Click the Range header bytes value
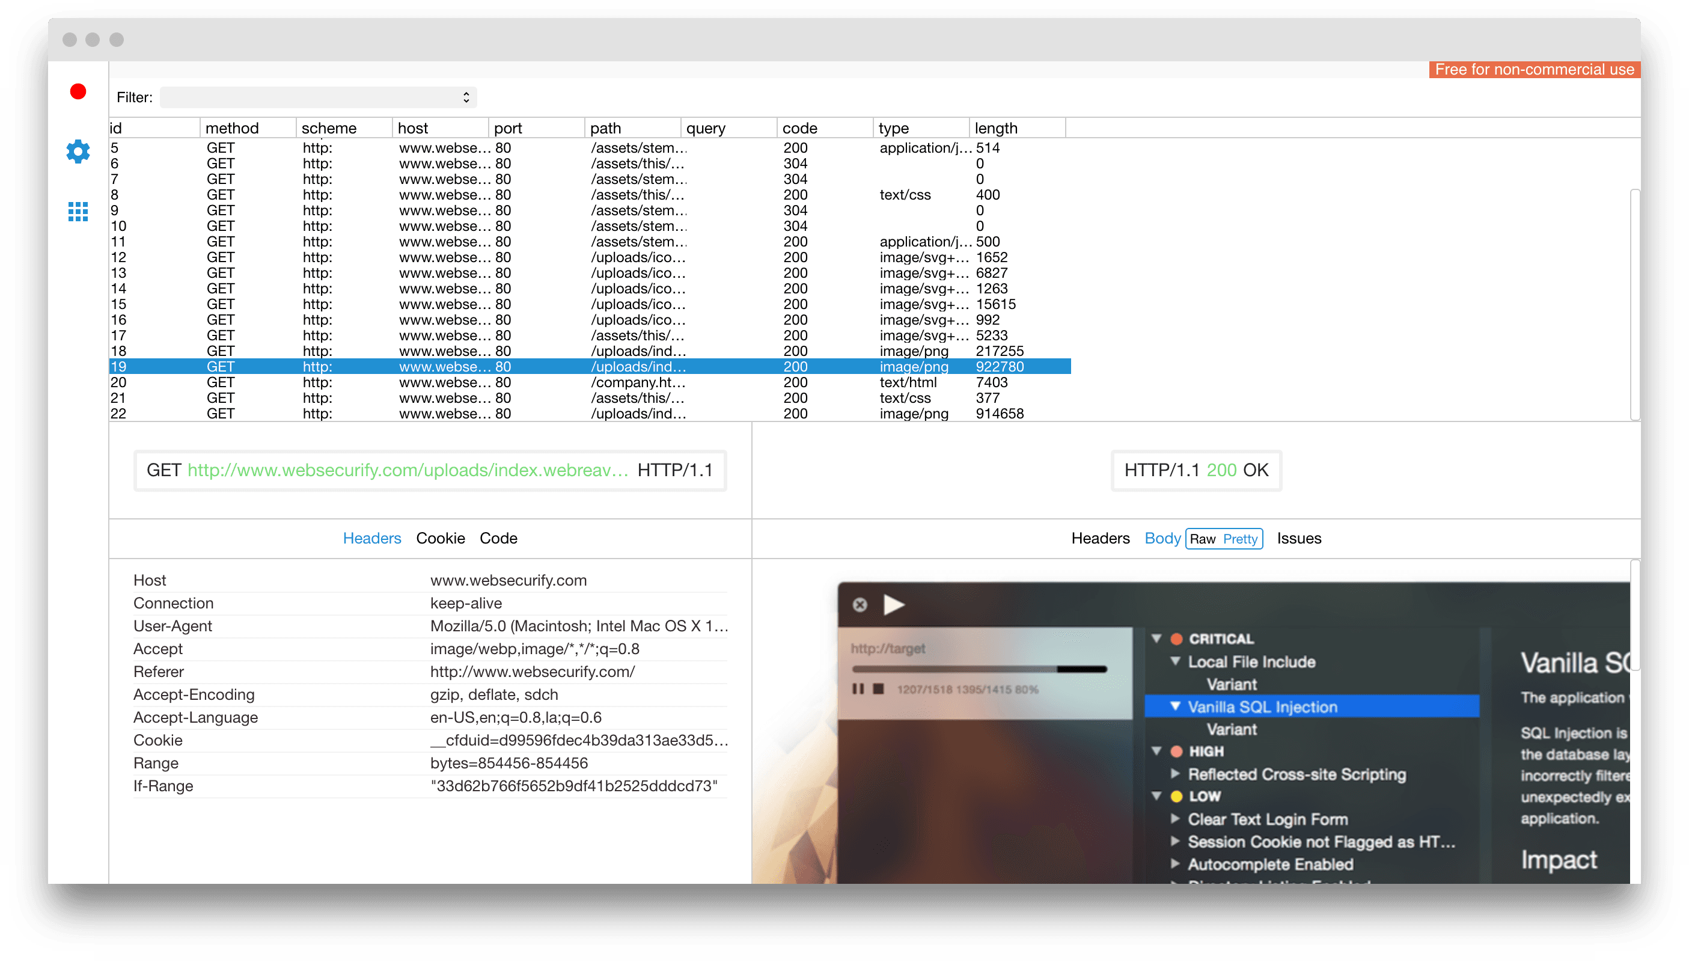The width and height of the screenshot is (1689, 968). pos(509,763)
